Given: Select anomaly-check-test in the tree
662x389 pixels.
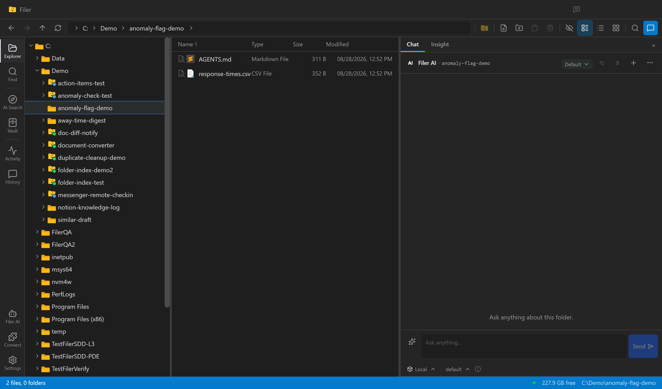Looking at the screenshot, I should click(x=85, y=95).
